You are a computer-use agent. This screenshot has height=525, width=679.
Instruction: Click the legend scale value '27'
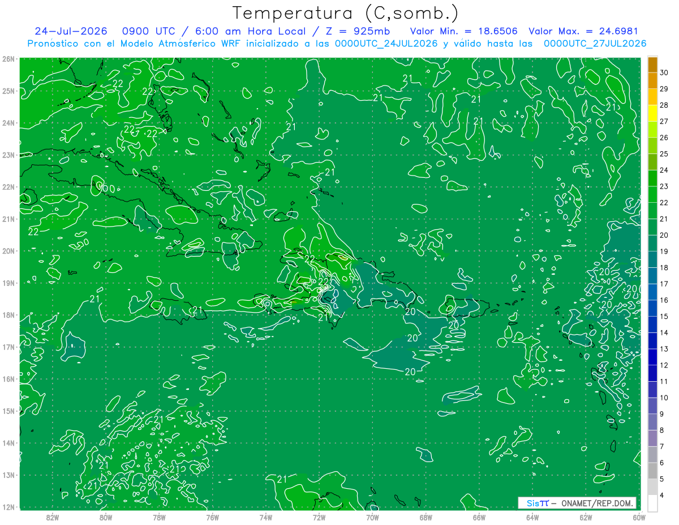(664, 121)
